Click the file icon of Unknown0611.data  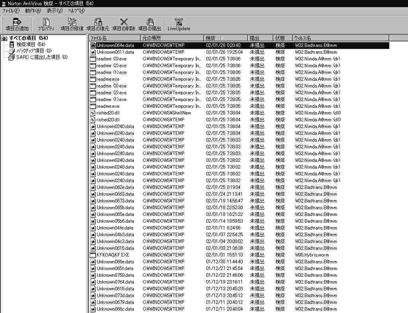(x=93, y=52)
